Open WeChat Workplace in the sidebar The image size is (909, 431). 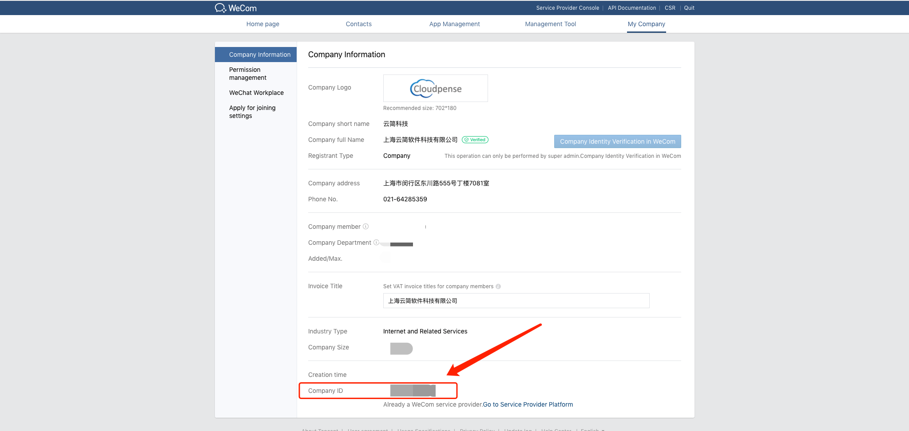(x=256, y=93)
